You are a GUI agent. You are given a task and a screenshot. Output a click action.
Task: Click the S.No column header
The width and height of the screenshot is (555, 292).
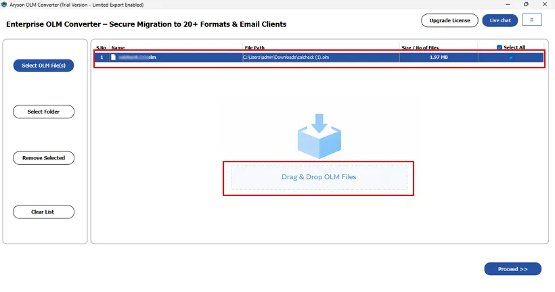pyautogui.click(x=101, y=48)
